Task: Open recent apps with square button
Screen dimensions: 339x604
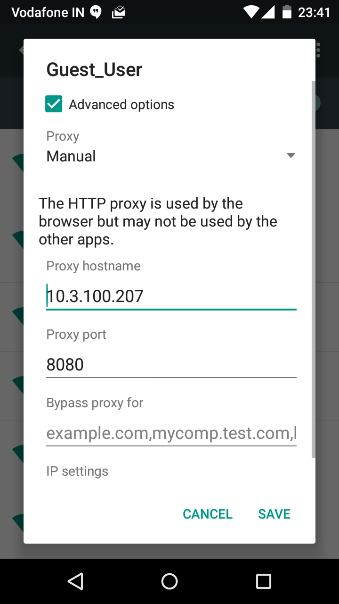Action: click(264, 581)
